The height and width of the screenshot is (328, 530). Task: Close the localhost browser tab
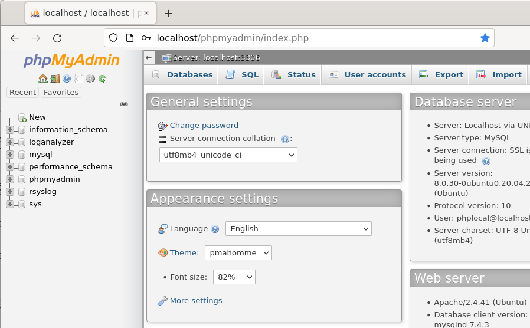point(146,13)
